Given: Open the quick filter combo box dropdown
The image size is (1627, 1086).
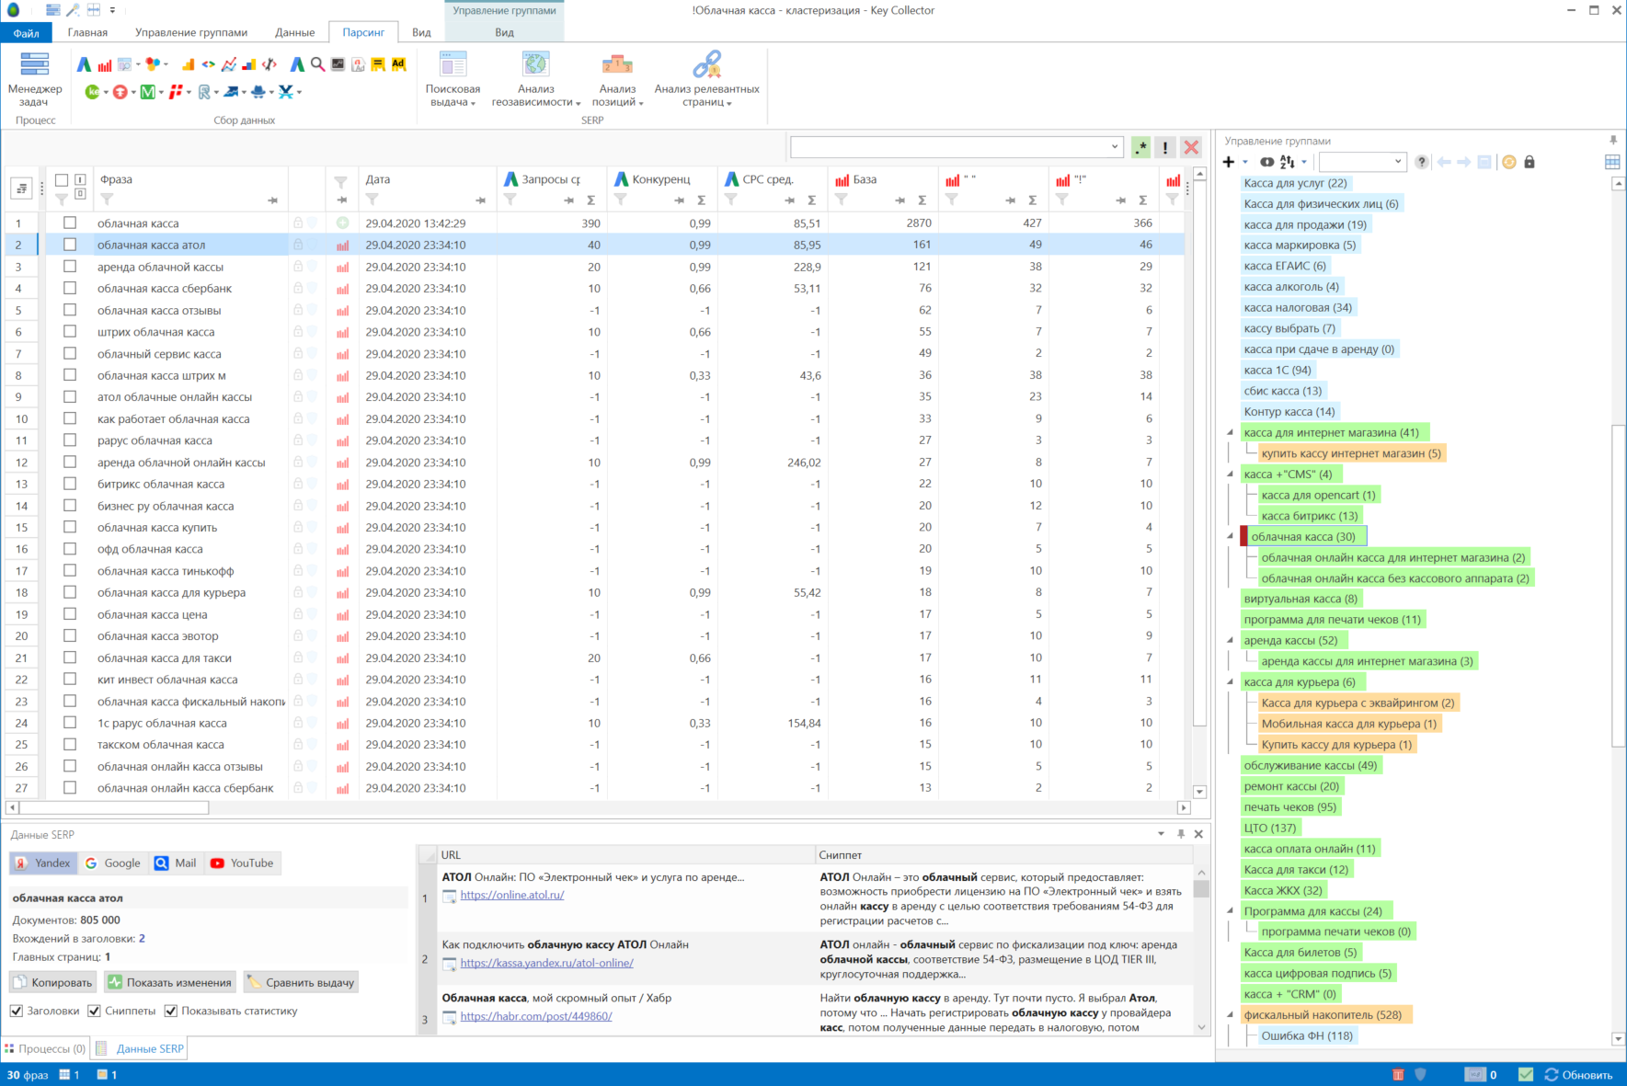Looking at the screenshot, I should click(1115, 146).
